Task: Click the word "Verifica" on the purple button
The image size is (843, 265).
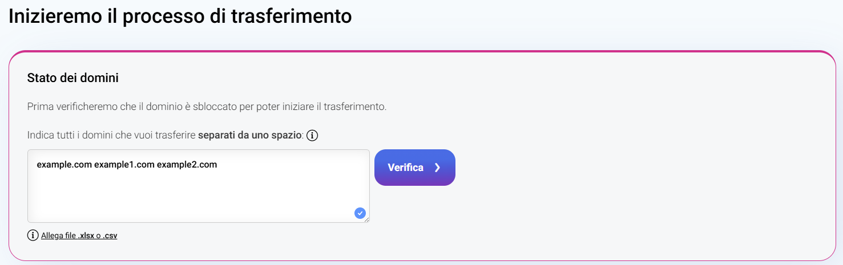Action: tap(405, 168)
